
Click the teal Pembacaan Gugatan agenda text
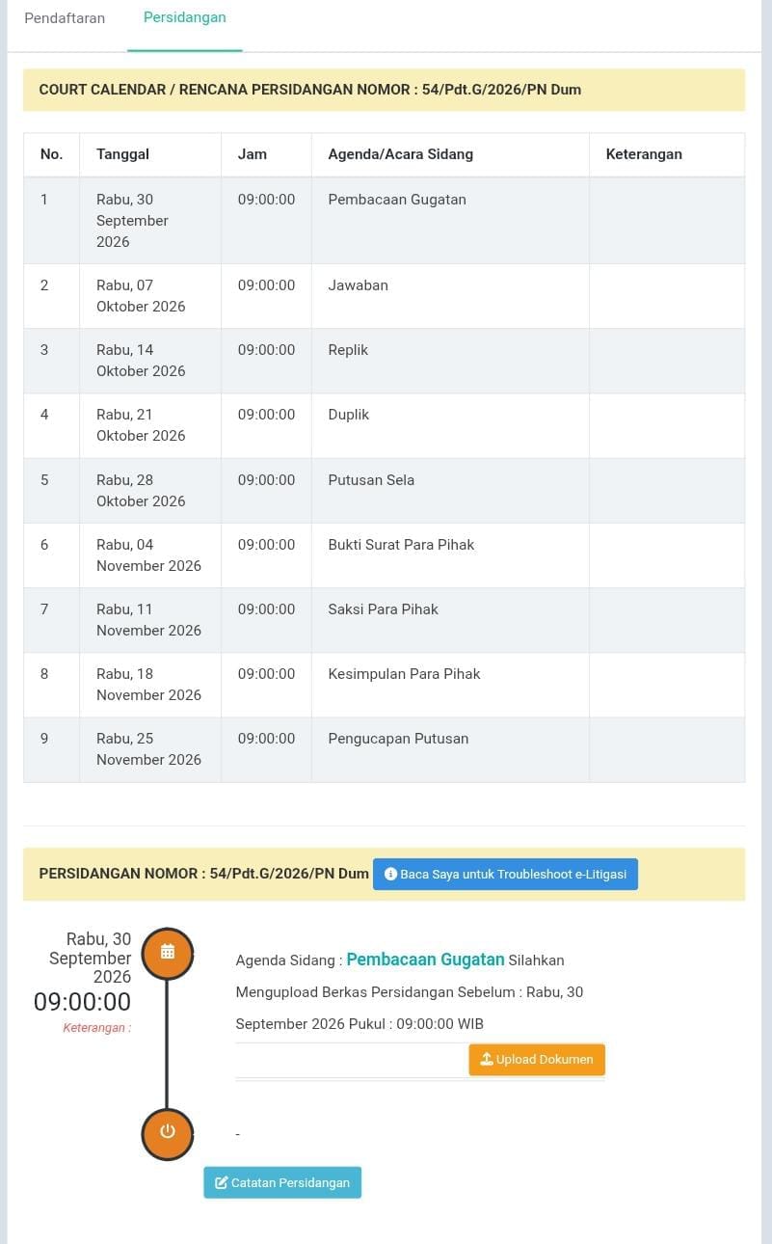[x=425, y=960]
